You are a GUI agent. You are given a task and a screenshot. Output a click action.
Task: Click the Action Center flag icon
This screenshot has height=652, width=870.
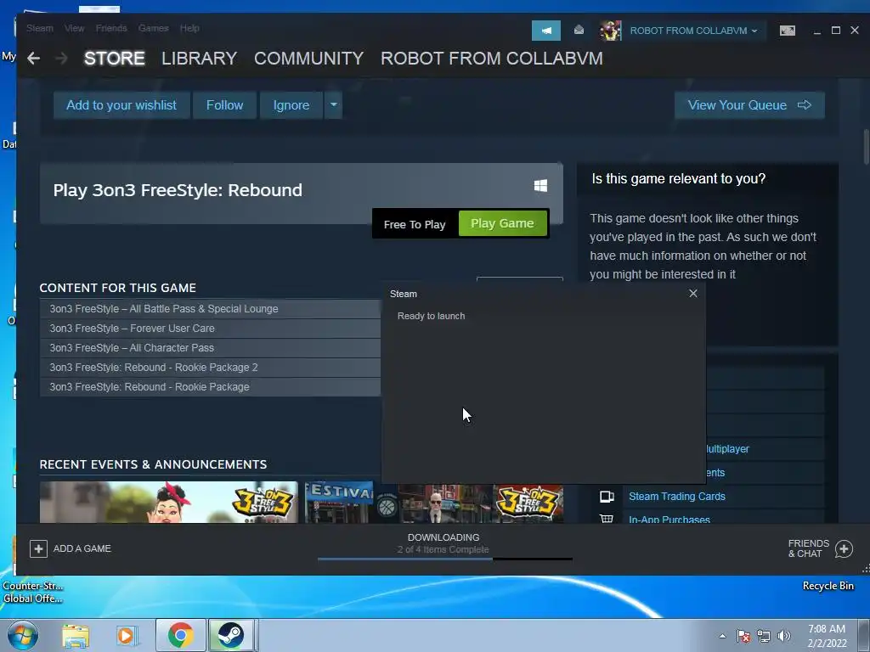[x=743, y=636]
